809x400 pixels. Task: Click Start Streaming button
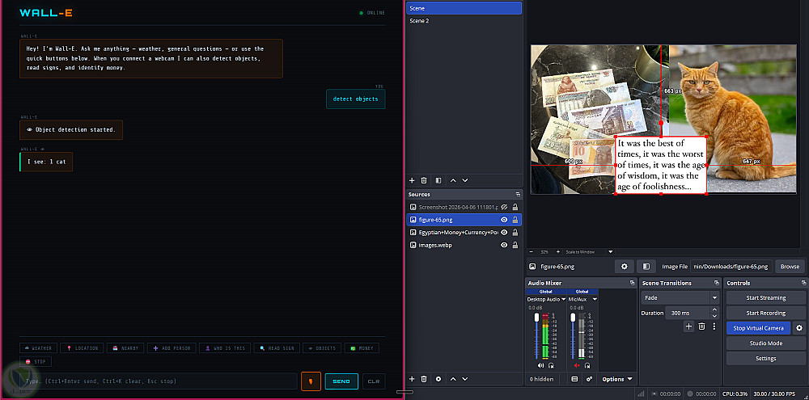765,297
